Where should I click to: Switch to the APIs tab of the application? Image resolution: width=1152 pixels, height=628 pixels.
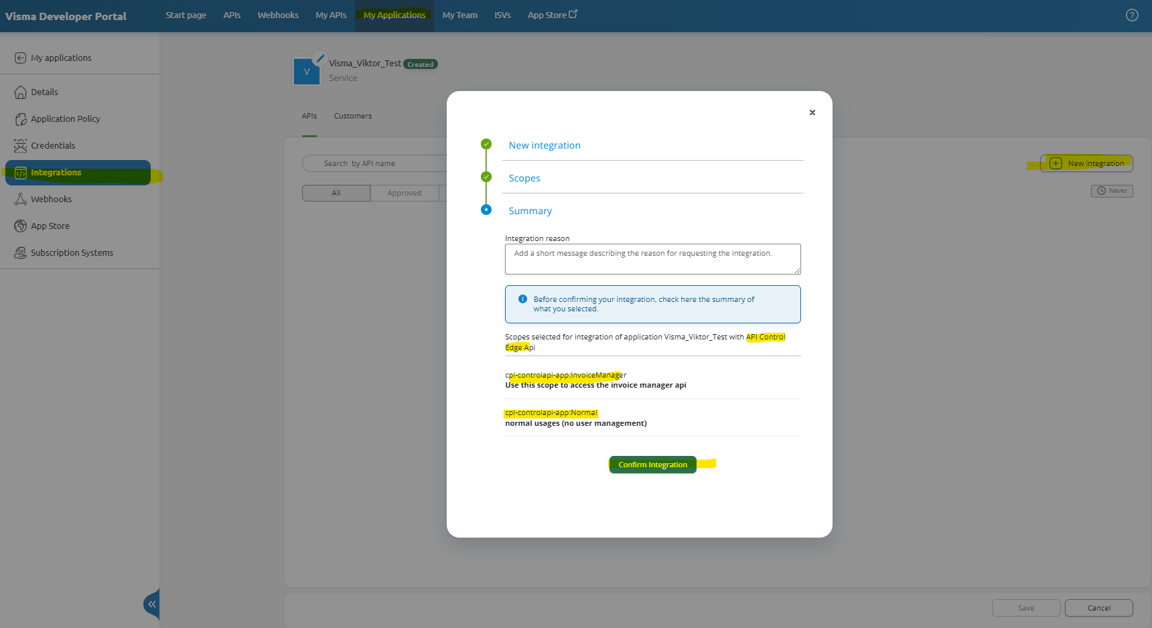pos(309,116)
